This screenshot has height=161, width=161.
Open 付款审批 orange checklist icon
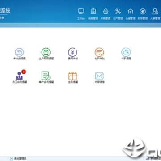coord(99,52)
